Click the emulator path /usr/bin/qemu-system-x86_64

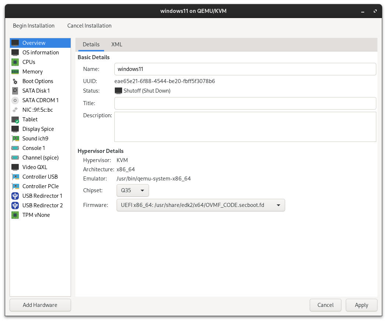click(x=153, y=179)
